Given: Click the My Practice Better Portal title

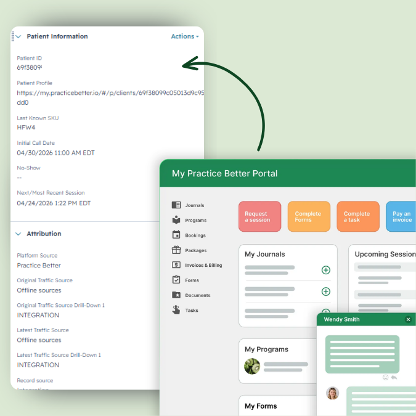Looking at the screenshot, I should point(224,173).
